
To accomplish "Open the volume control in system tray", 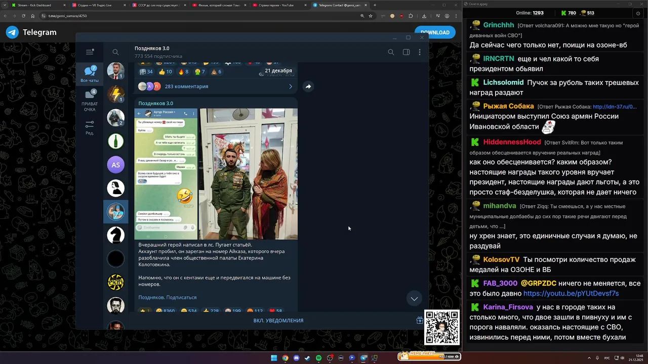I will pos(622,358).
